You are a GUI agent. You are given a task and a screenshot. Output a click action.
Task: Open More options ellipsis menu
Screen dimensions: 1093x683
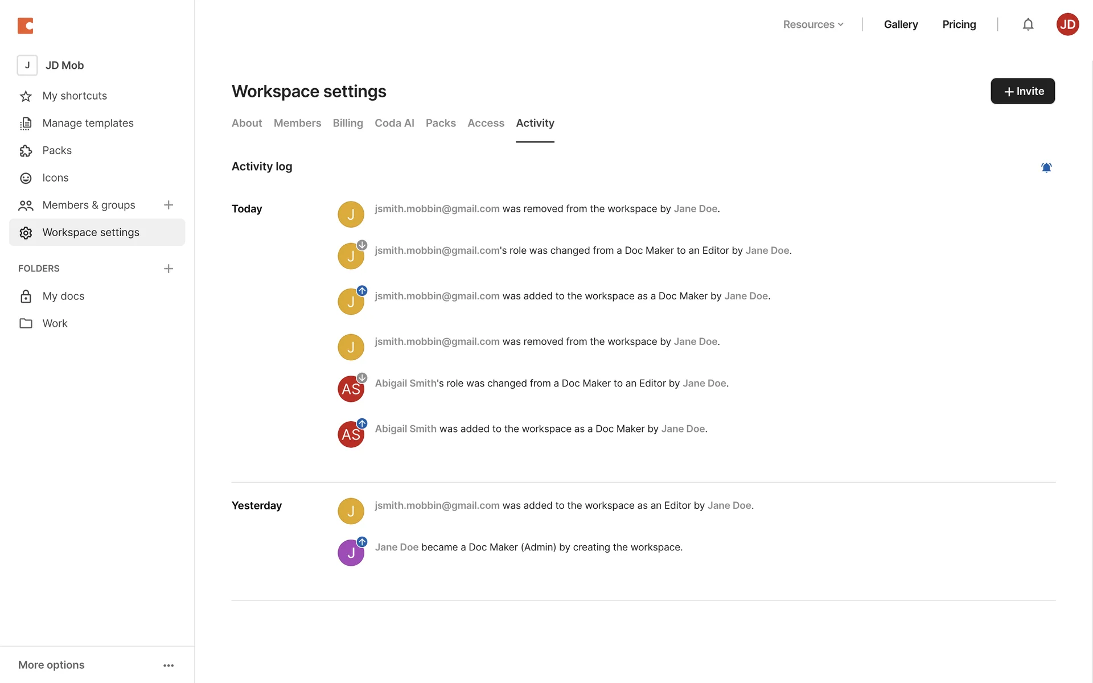(168, 665)
